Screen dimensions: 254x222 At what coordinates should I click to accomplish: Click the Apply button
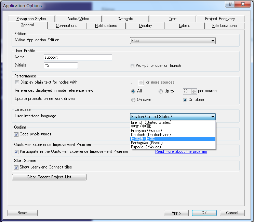coord(176,213)
